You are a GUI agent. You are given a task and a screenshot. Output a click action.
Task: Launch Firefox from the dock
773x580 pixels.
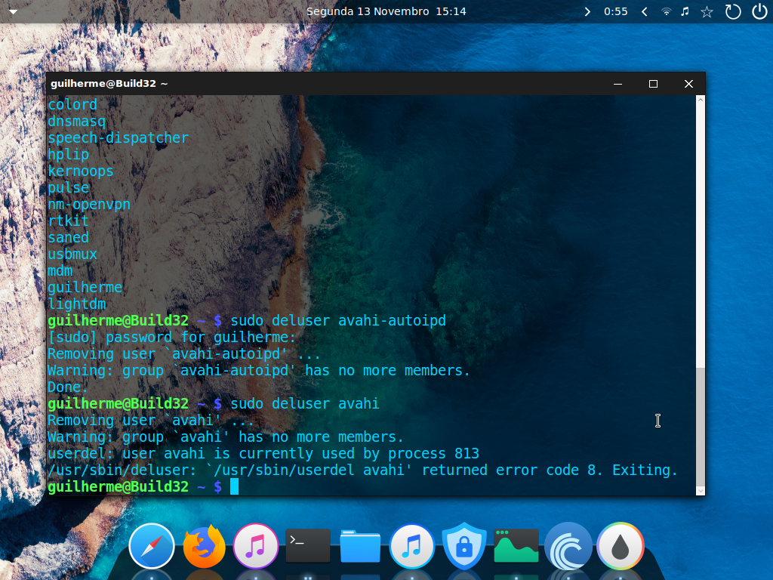pyautogui.click(x=204, y=547)
